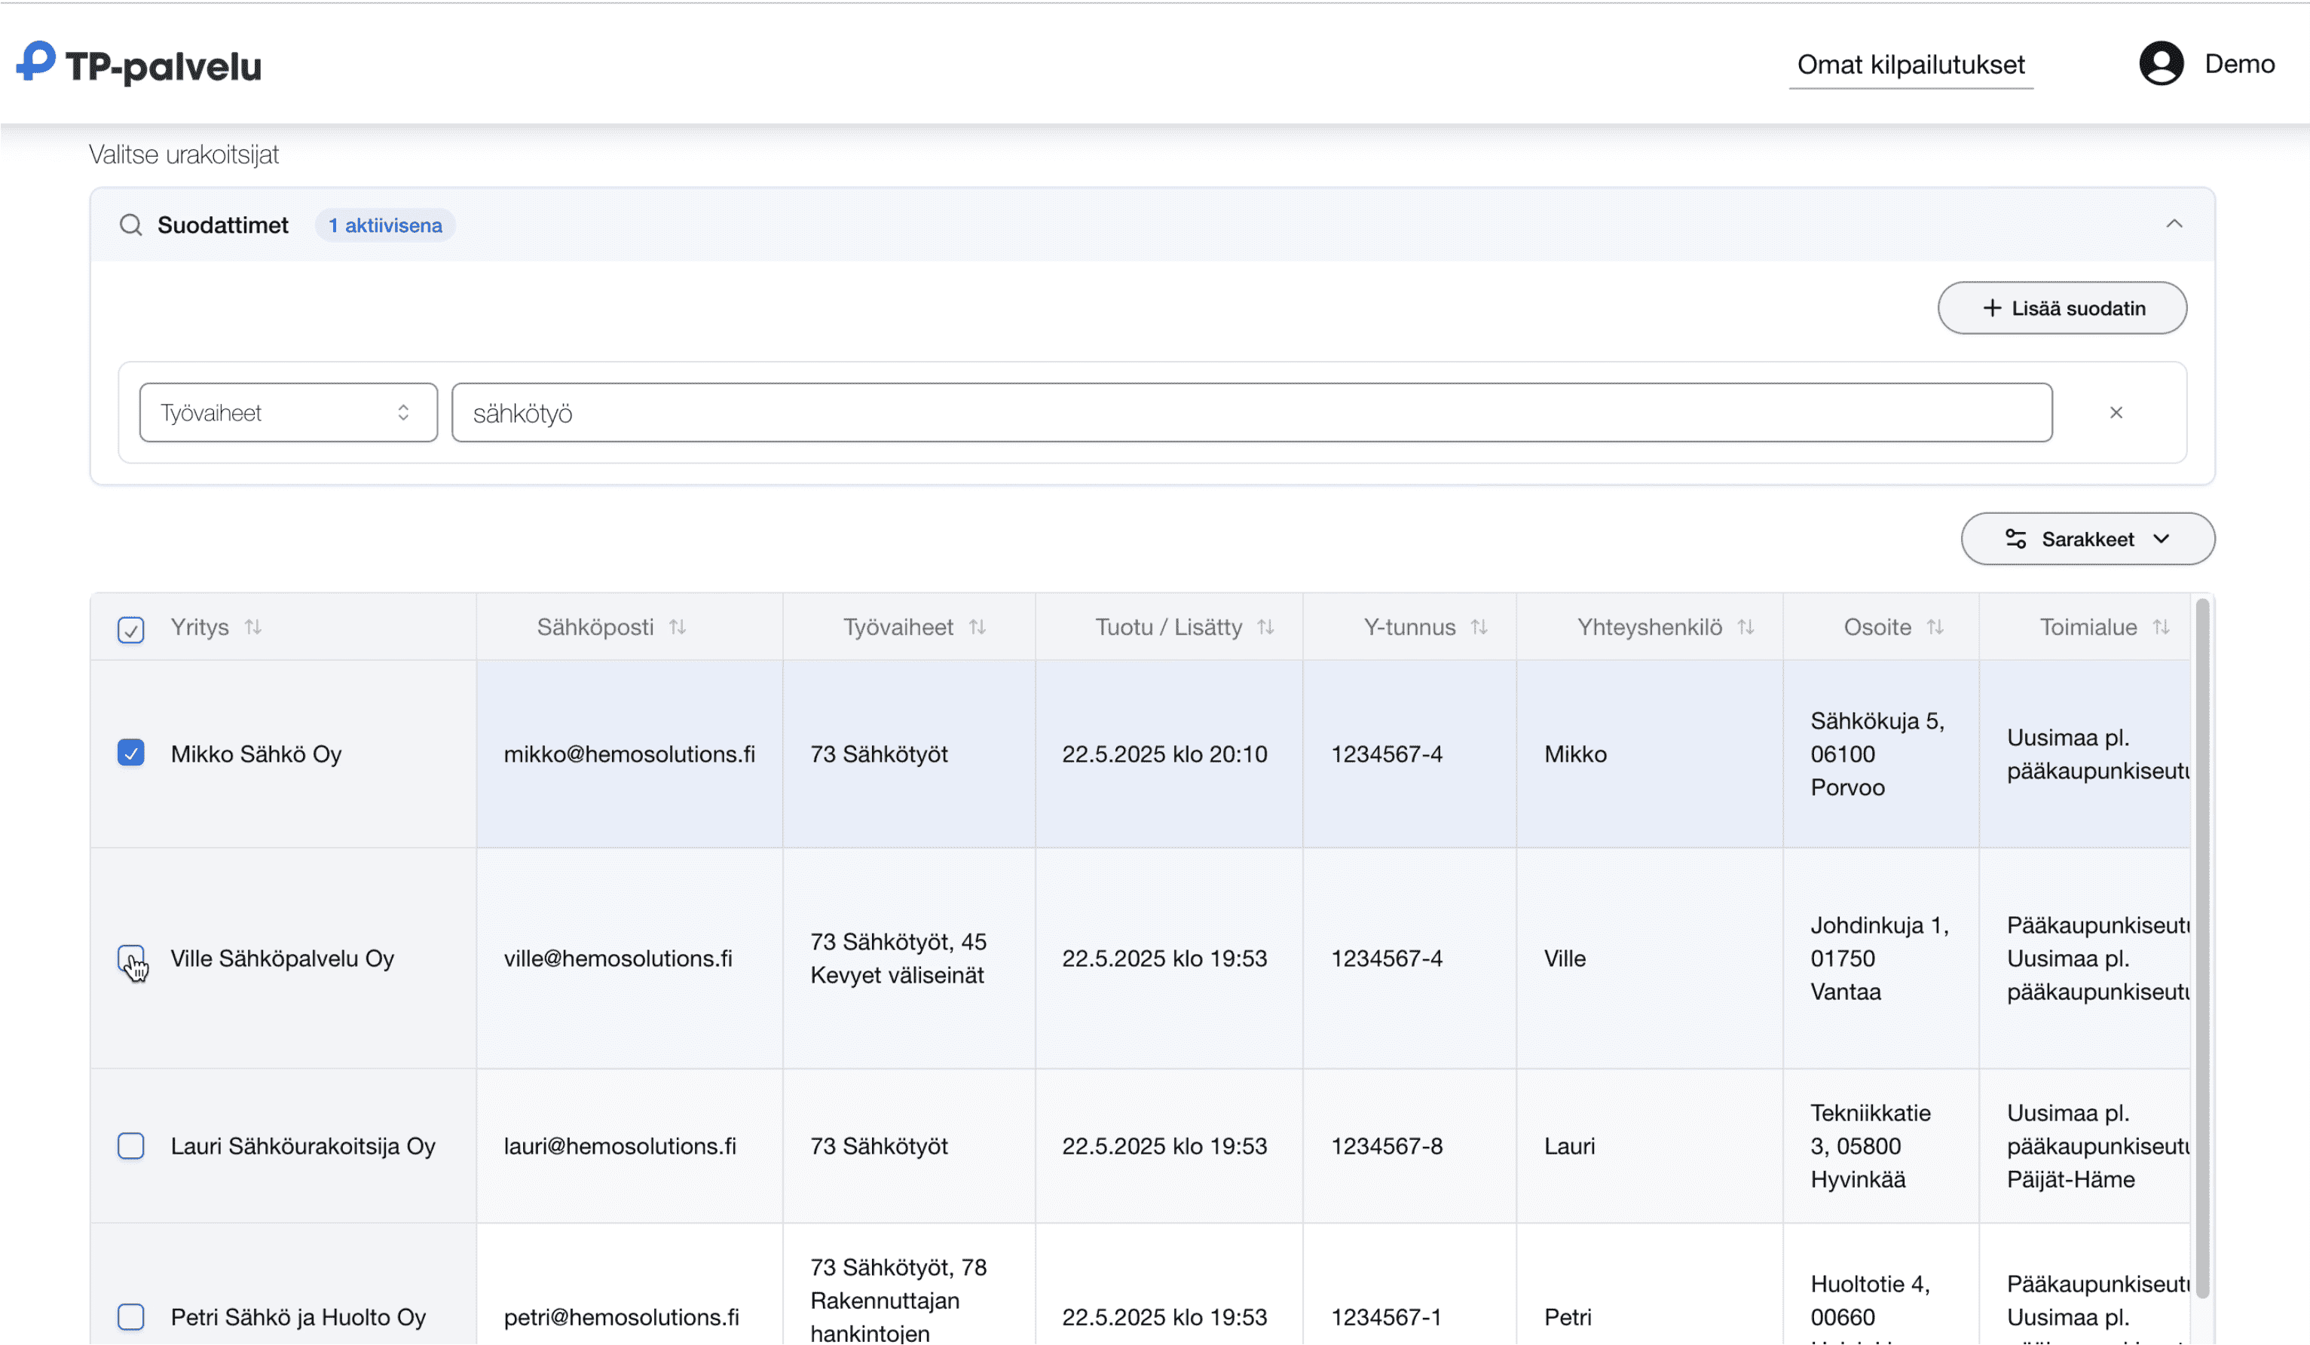Image resolution: width=2310 pixels, height=1345 pixels.
Task: Click the sähkötyö filter text field
Action: pos(1251,413)
